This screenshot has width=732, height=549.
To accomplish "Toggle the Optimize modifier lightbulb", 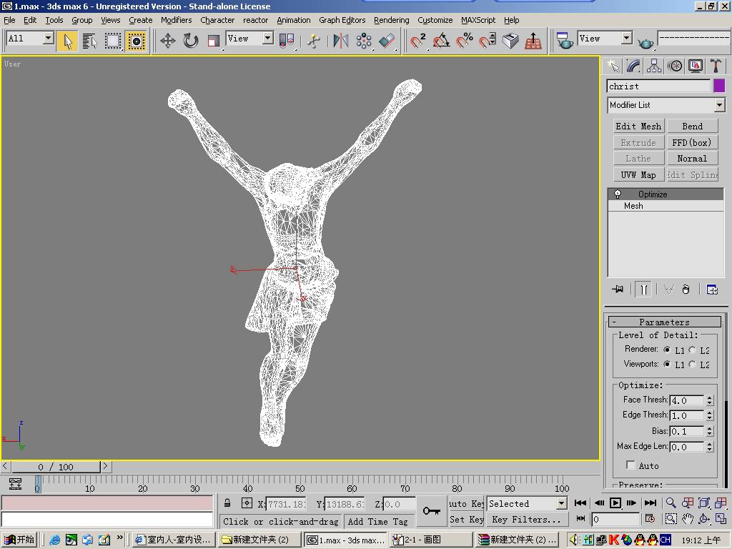I will point(618,194).
